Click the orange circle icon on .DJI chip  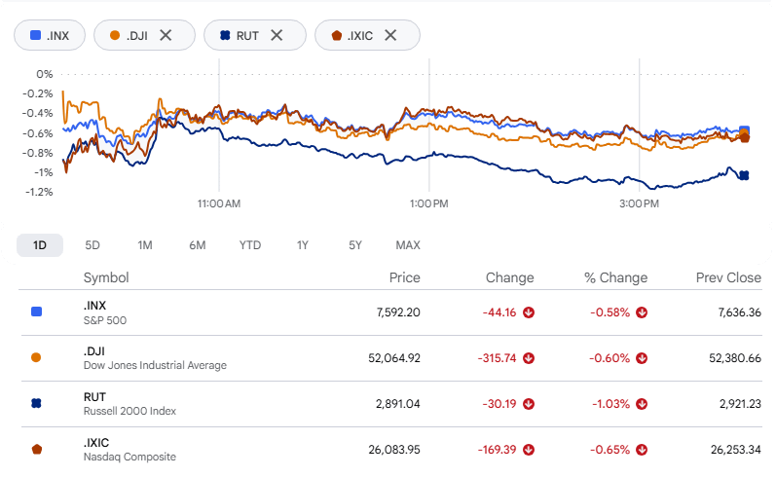coord(115,35)
